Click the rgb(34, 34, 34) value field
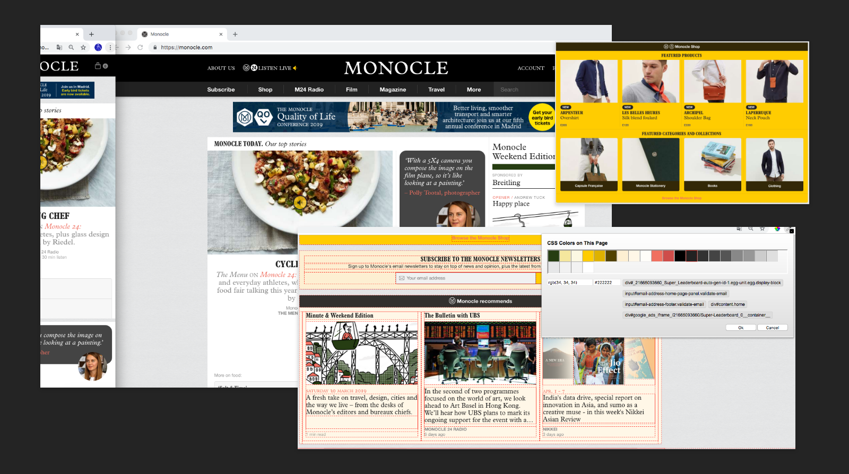Image resolution: width=849 pixels, height=474 pixels. [x=569, y=283]
